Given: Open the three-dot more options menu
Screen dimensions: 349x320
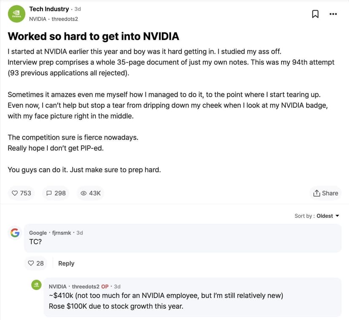Looking at the screenshot, I should tap(333, 14).
